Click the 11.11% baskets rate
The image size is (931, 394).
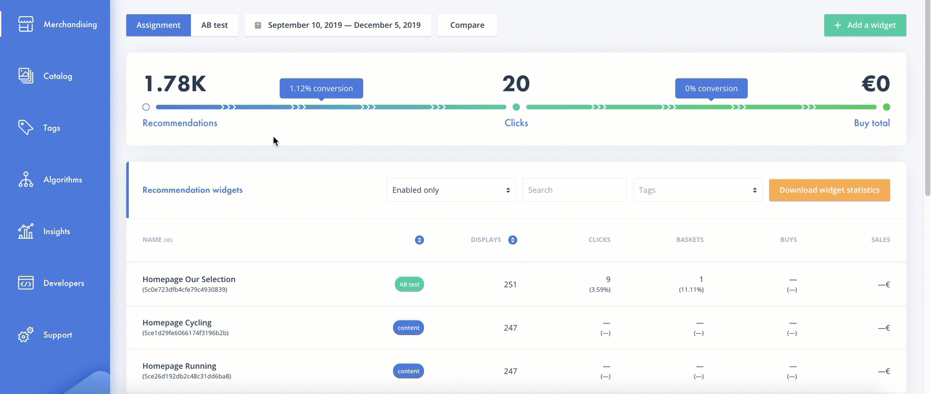coord(691,290)
